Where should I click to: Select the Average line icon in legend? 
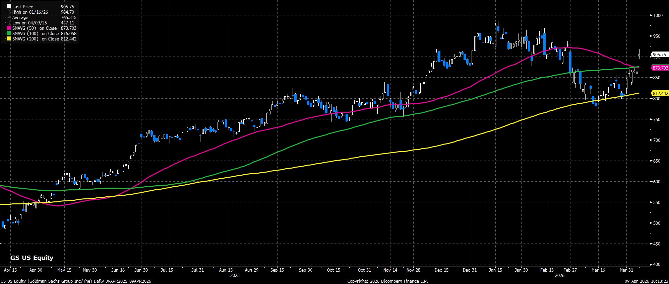9,18
